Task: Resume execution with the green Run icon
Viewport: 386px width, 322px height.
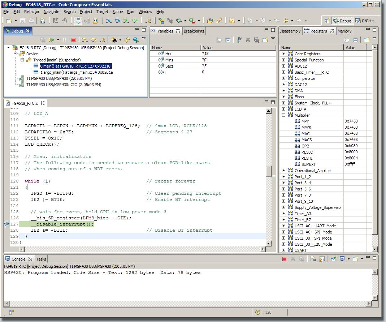Action: tap(51, 40)
